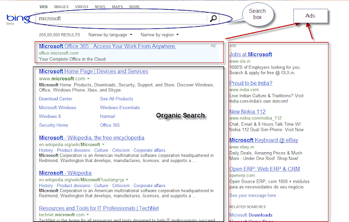Open Microsoft Windows sitelink
This screenshot has height=222, width=349.
tap(57, 107)
